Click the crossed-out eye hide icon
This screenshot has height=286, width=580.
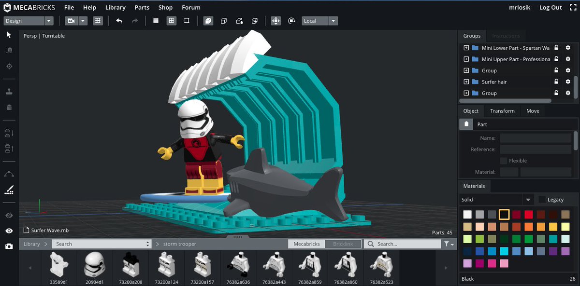9,215
